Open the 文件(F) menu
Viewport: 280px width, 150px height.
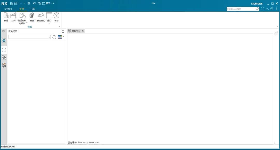coord(8,9)
